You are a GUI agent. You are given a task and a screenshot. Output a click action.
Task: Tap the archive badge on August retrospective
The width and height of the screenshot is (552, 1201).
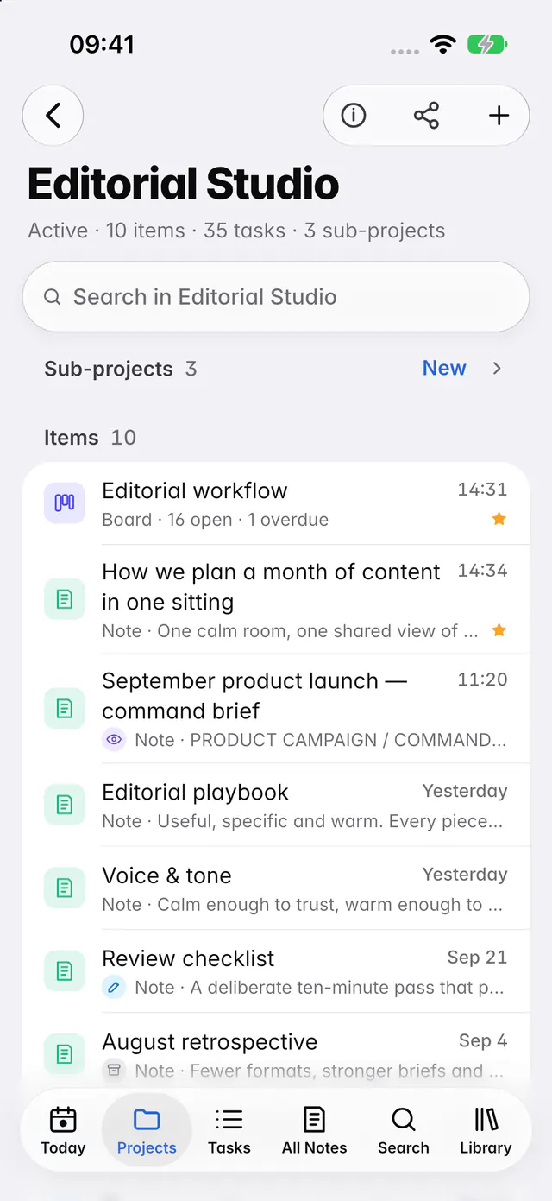point(114,1071)
